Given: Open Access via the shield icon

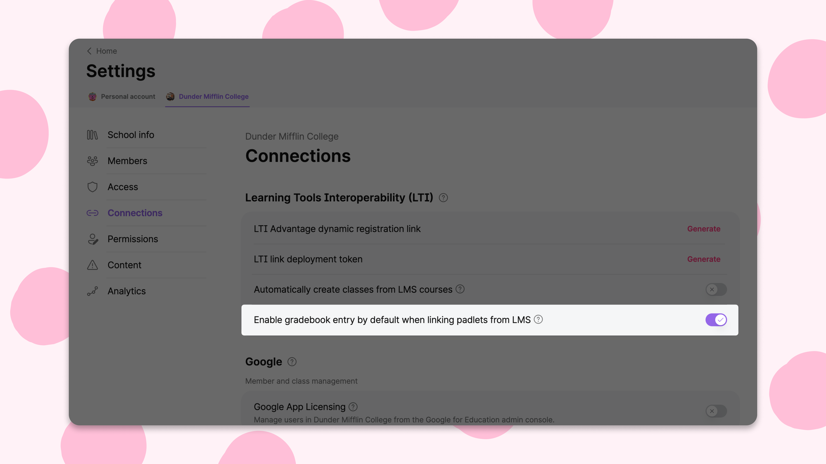Looking at the screenshot, I should pos(93,187).
